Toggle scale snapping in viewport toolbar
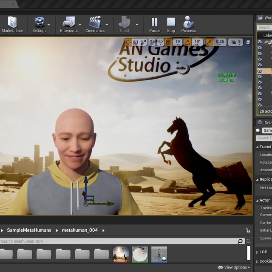The image size is (272, 272). [210, 42]
